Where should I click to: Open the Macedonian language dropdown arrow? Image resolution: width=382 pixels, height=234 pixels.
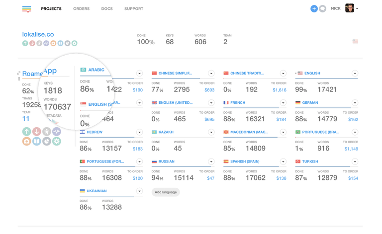click(283, 132)
